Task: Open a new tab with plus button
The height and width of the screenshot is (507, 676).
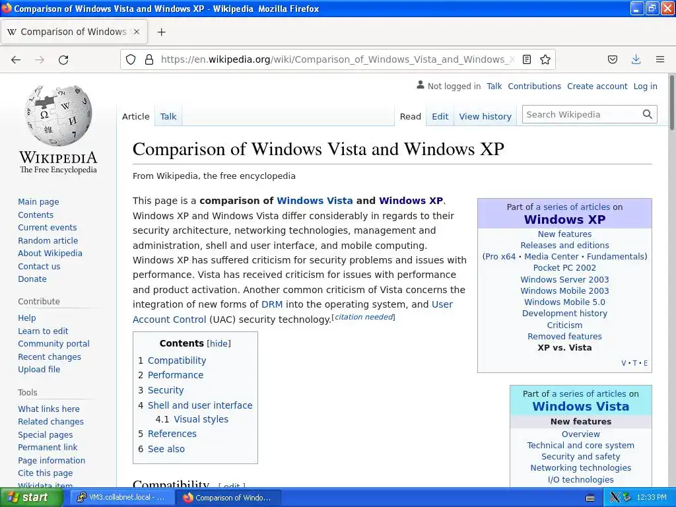Action: 161,32
